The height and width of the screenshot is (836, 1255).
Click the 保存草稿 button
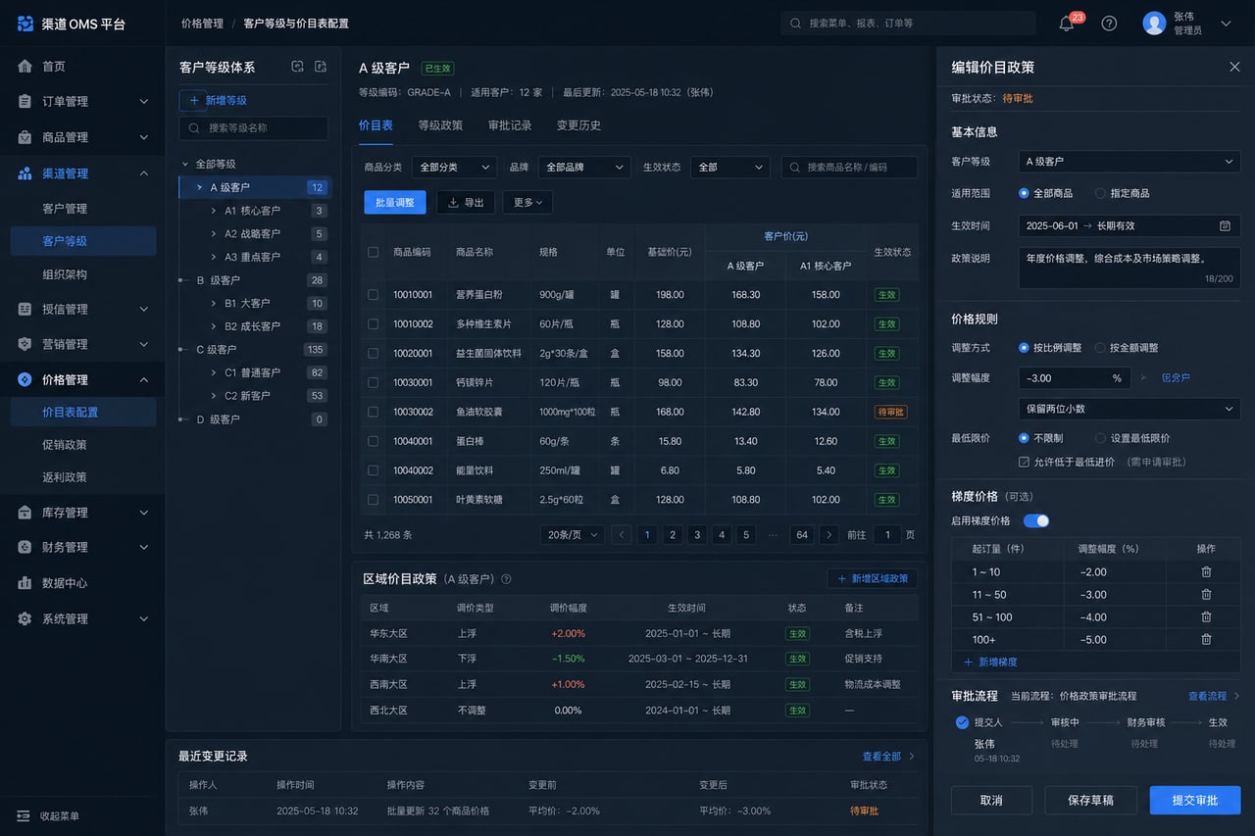click(x=1090, y=800)
